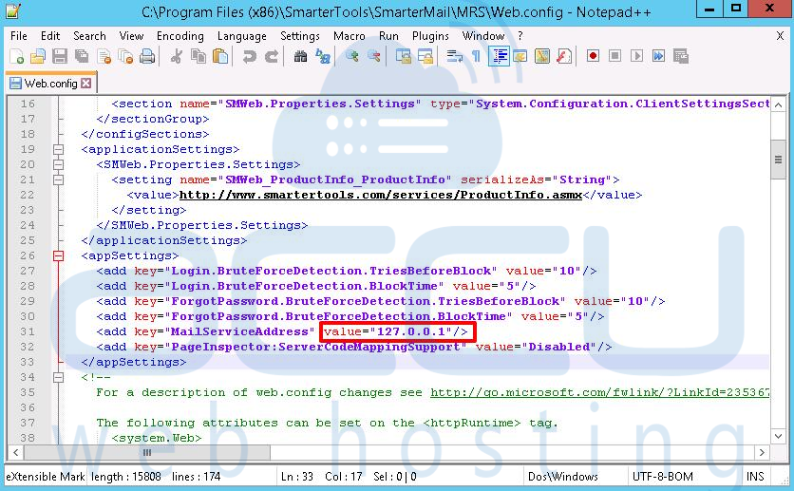Print the document with the printer icon
Image resolution: width=794 pixels, height=491 pixels.
pos(147,56)
